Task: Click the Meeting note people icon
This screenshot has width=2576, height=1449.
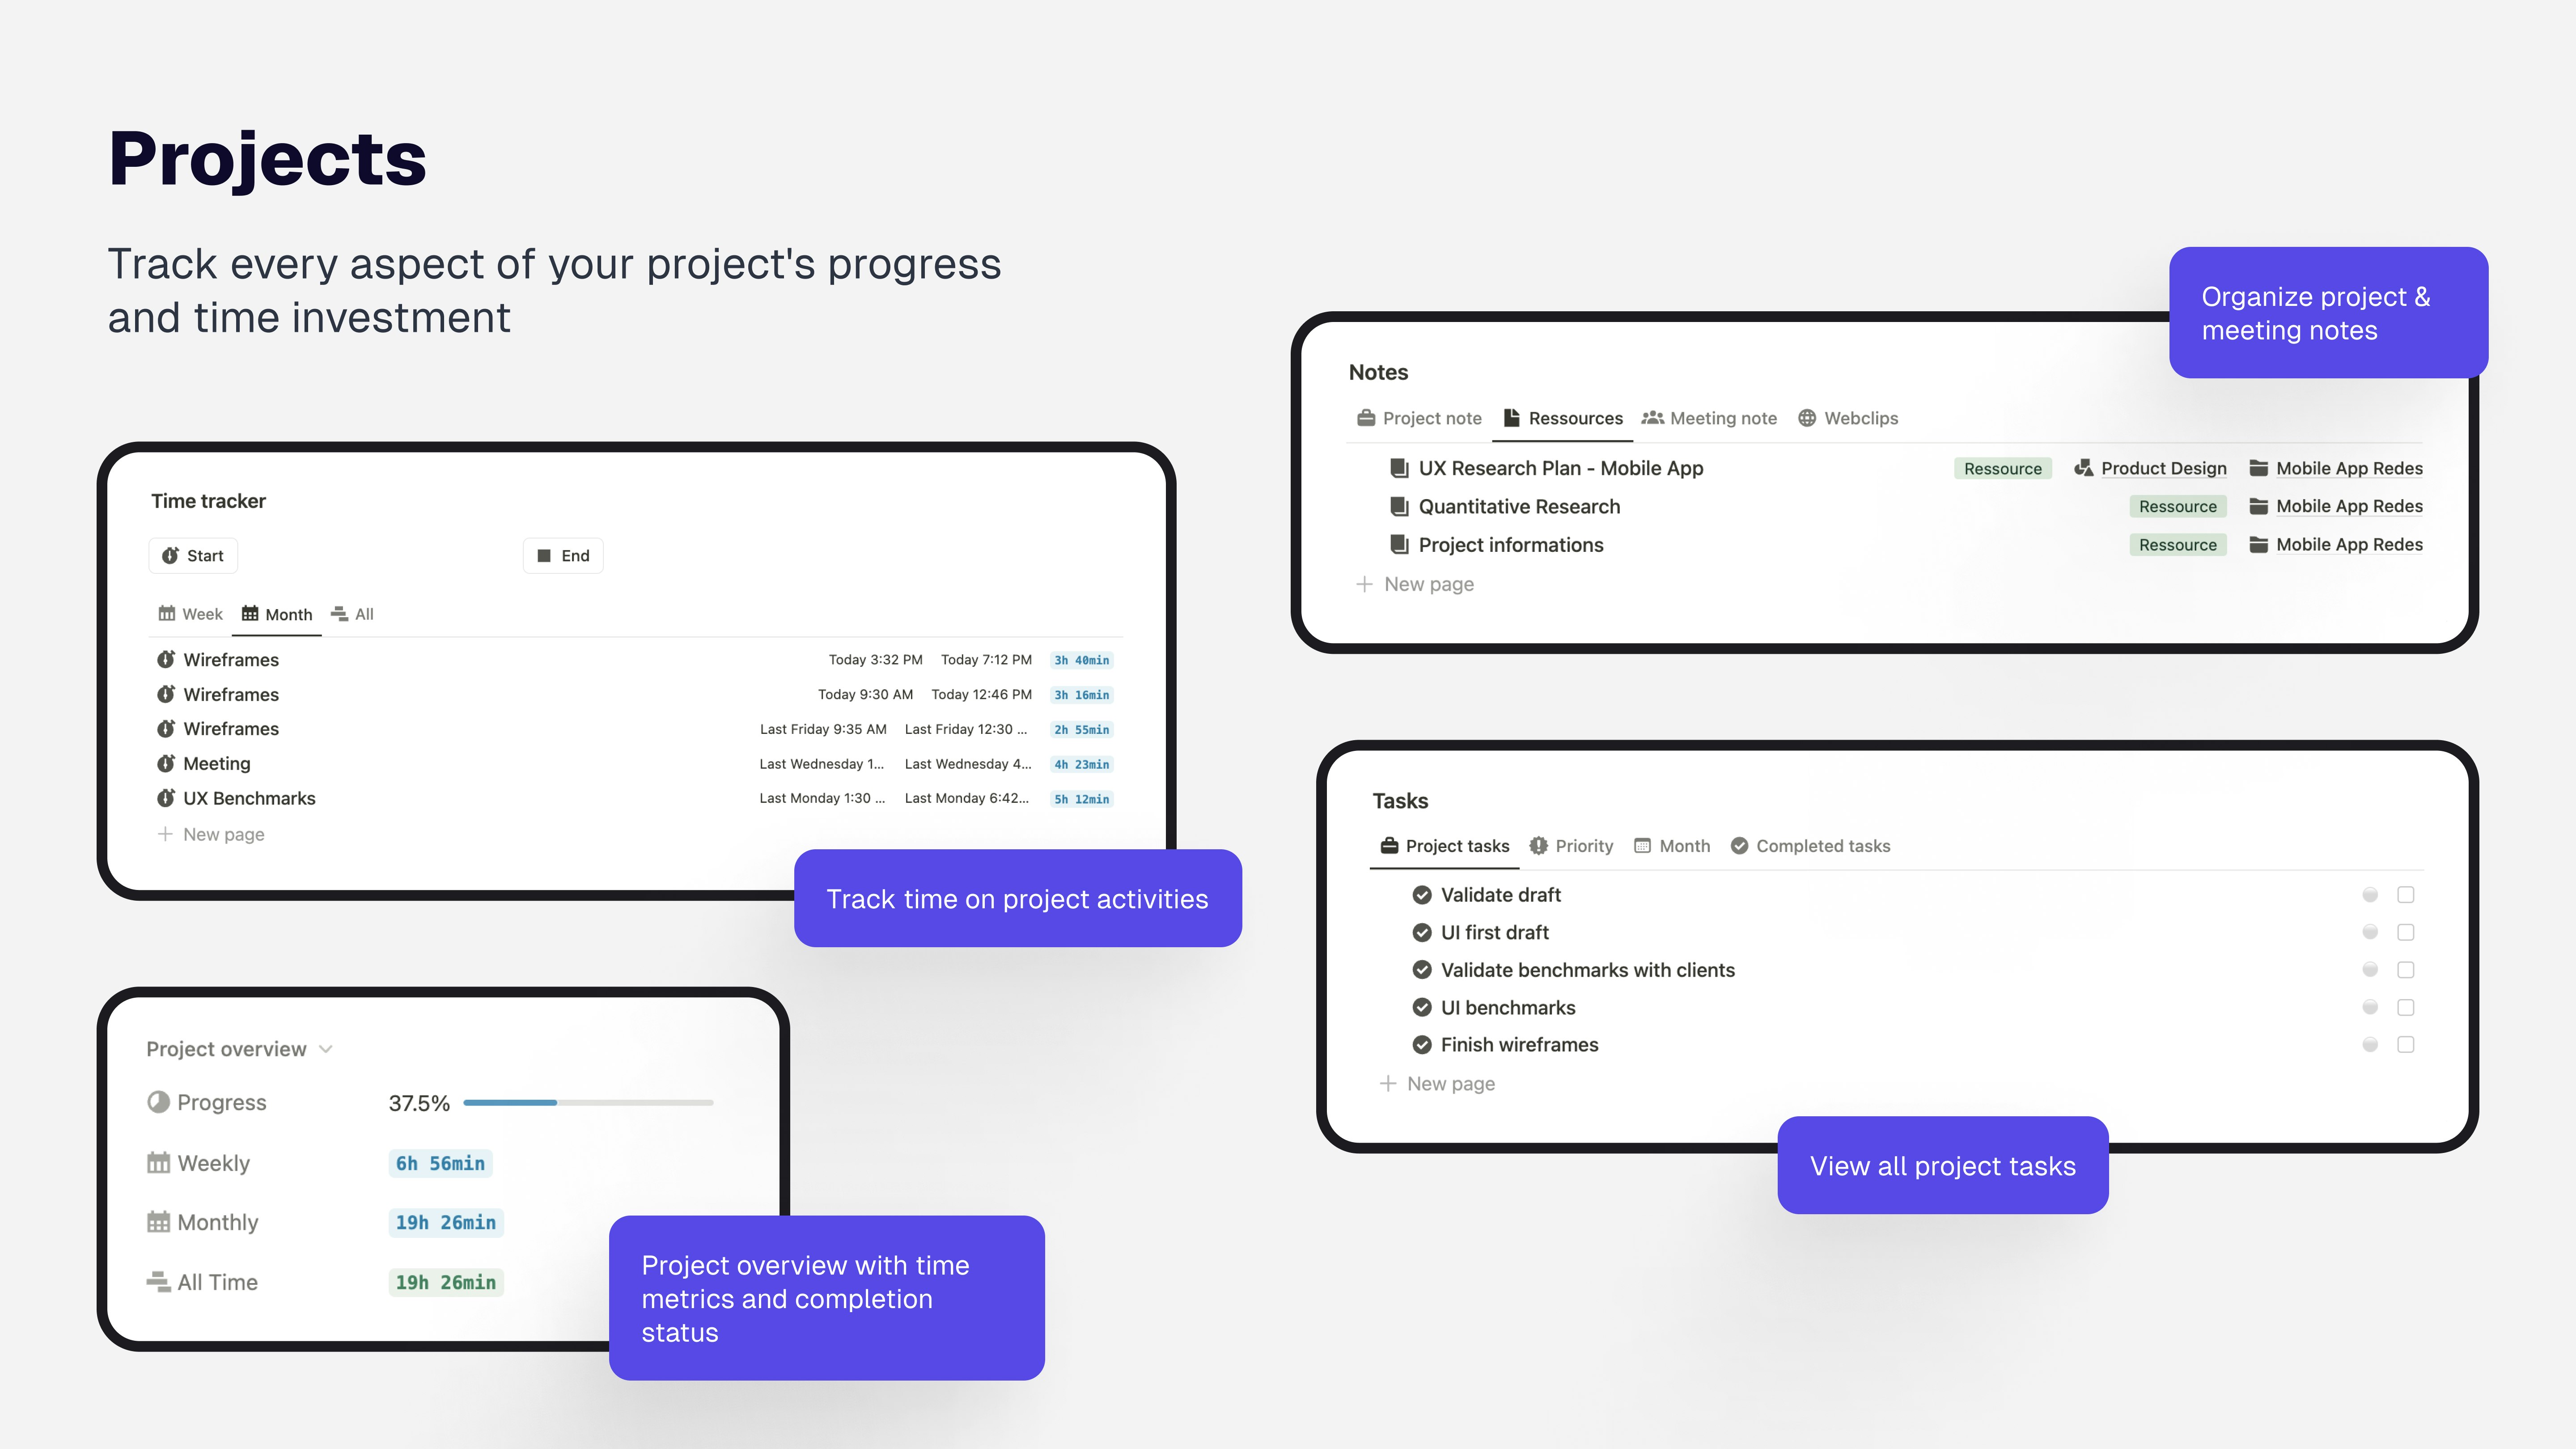Action: coord(1653,418)
